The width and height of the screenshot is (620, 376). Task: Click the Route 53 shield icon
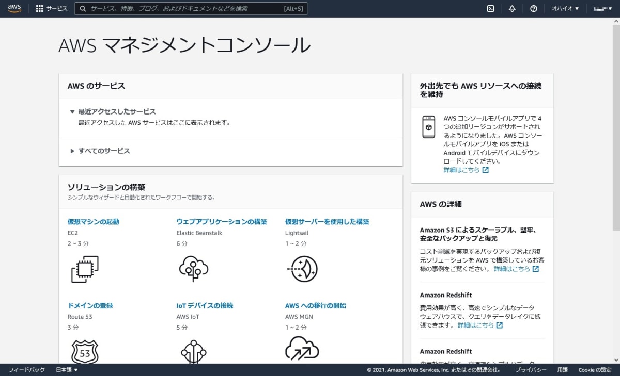click(85, 351)
